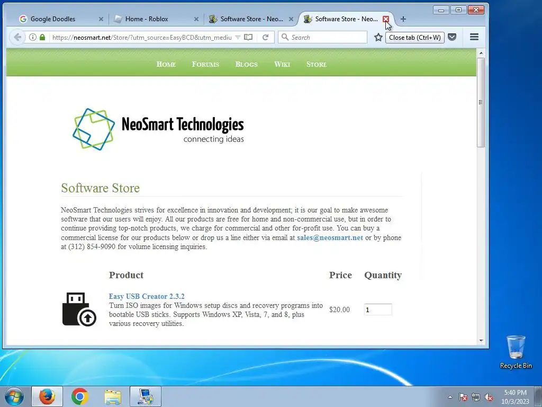542x407 pixels.
Task: Open the address bar history dropdown
Action: pos(238,38)
